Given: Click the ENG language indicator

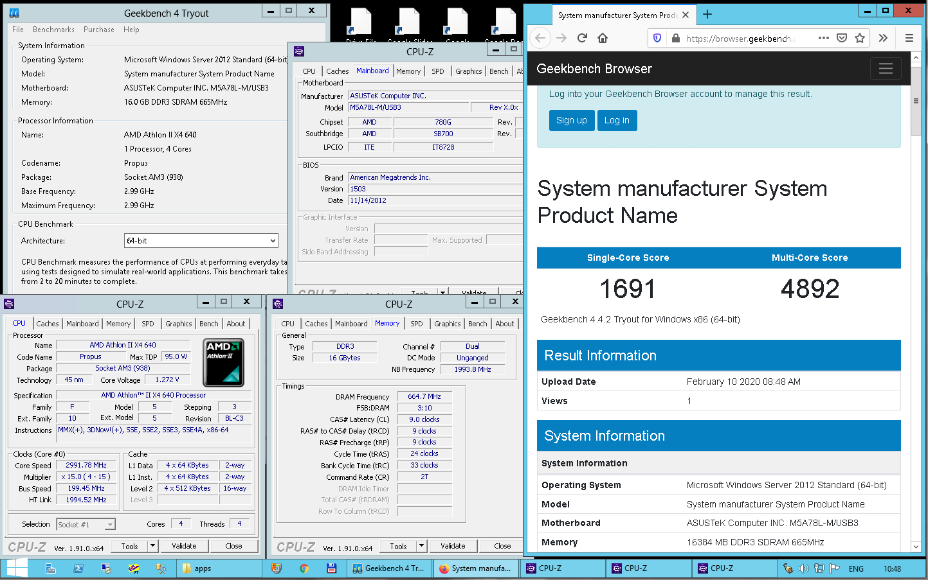Looking at the screenshot, I should pyautogui.click(x=856, y=569).
